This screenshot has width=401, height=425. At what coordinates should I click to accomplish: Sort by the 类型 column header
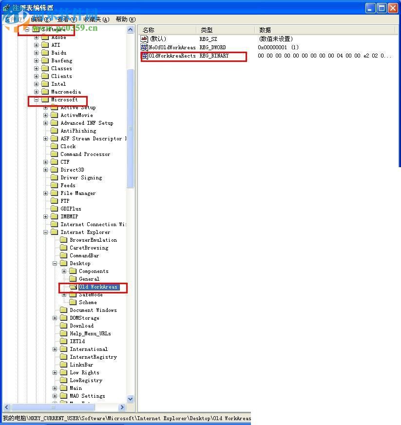tap(225, 30)
